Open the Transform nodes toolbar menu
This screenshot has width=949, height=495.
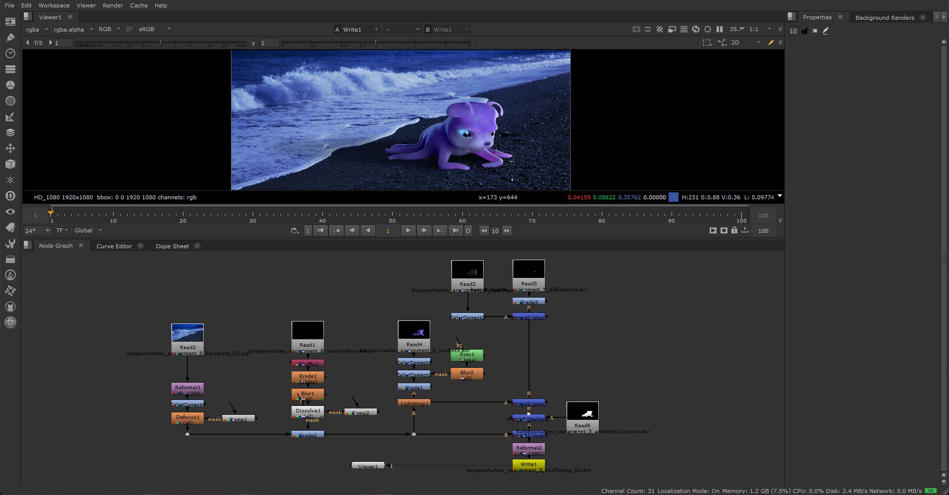click(x=10, y=148)
